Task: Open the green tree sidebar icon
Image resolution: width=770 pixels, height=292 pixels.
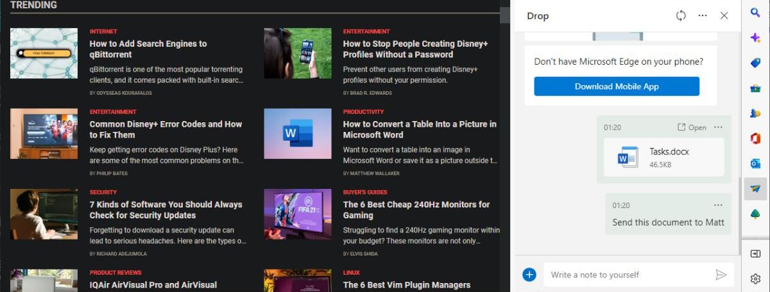Action: point(755,214)
